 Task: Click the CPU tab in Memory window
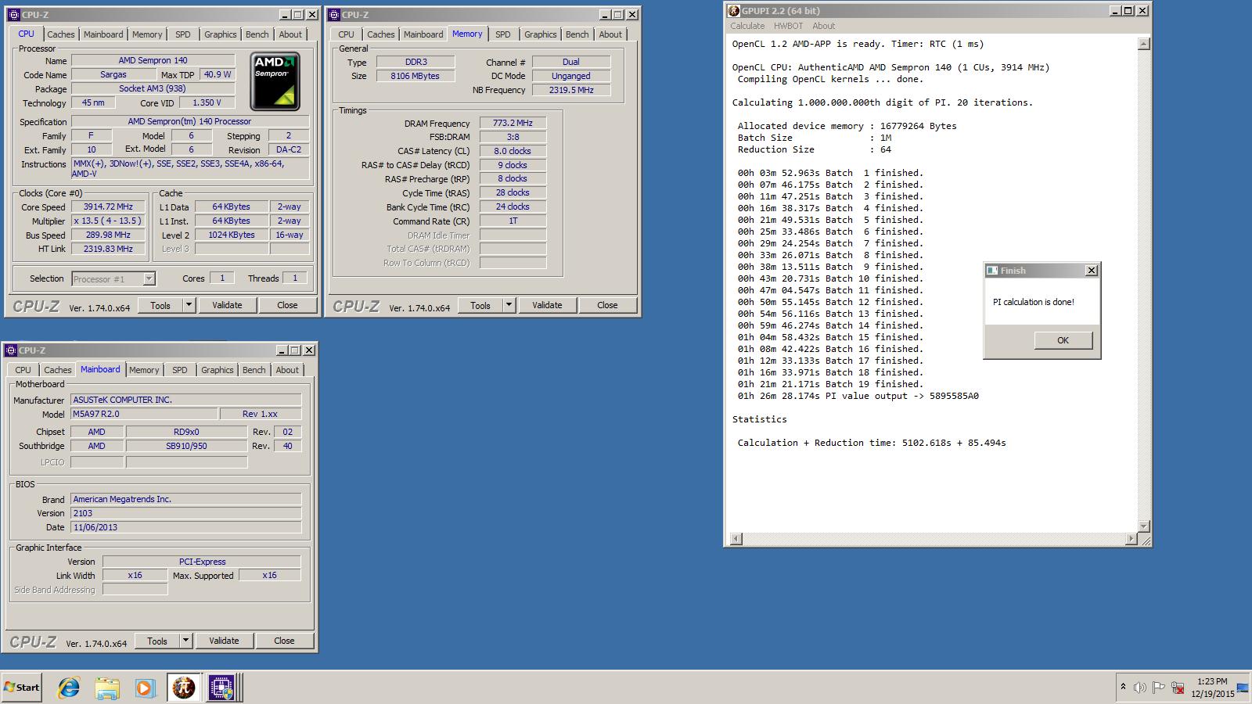click(x=346, y=34)
